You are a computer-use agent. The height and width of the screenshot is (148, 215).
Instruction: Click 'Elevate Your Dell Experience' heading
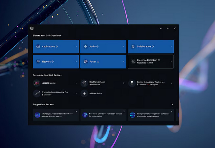[x=47, y=35]
